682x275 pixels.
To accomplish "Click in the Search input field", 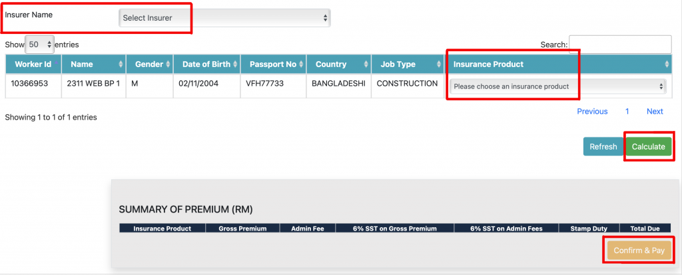I will click(619, 45).
